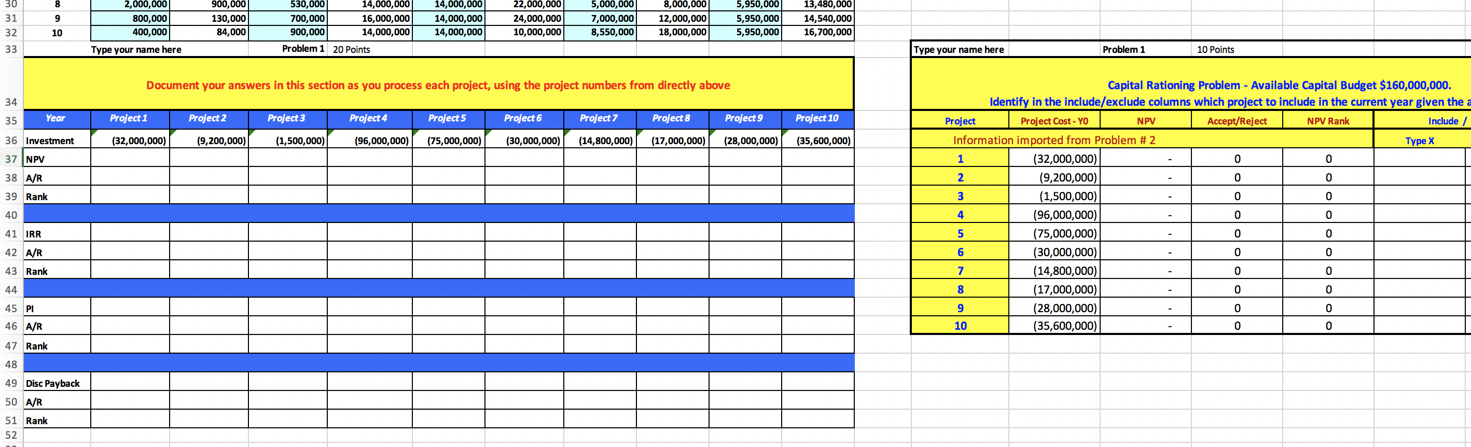This screenshot has height=447, width=1471.
Task: Click the 'Project 4' column header cell
Action: (369, 119)
